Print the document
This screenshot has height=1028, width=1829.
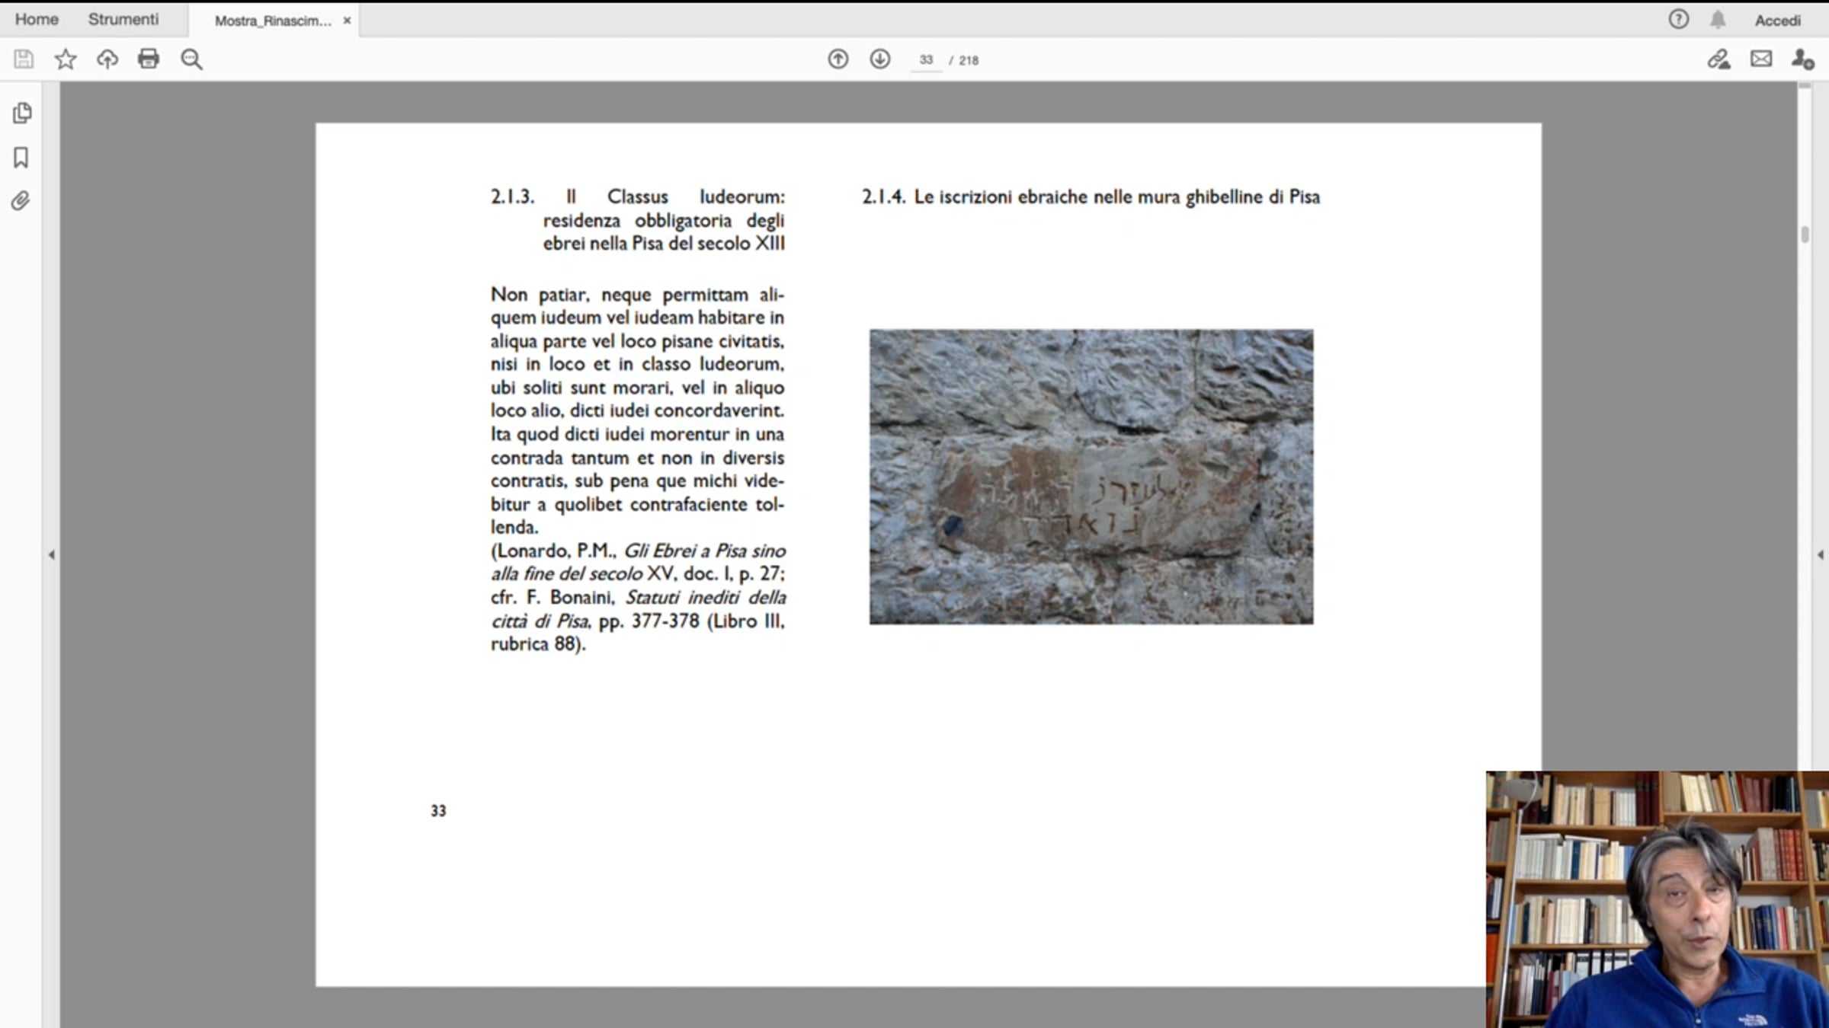(149, 59)
